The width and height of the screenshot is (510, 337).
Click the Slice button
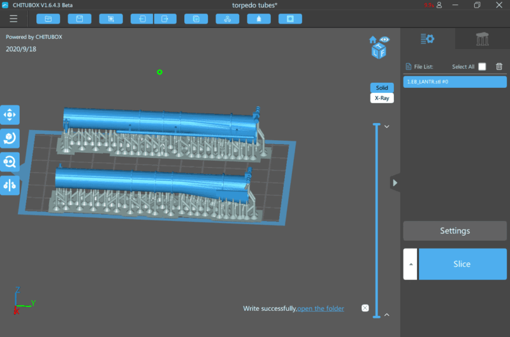pyautogui.click(x=462, y=264)
